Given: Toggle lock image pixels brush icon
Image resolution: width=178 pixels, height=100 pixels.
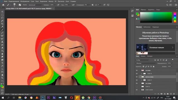Looking at the screenshot, I should 146,67.
